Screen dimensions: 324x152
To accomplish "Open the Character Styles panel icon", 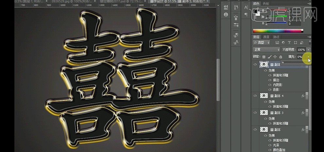I will pyautogui.click(x=236, y=42).
